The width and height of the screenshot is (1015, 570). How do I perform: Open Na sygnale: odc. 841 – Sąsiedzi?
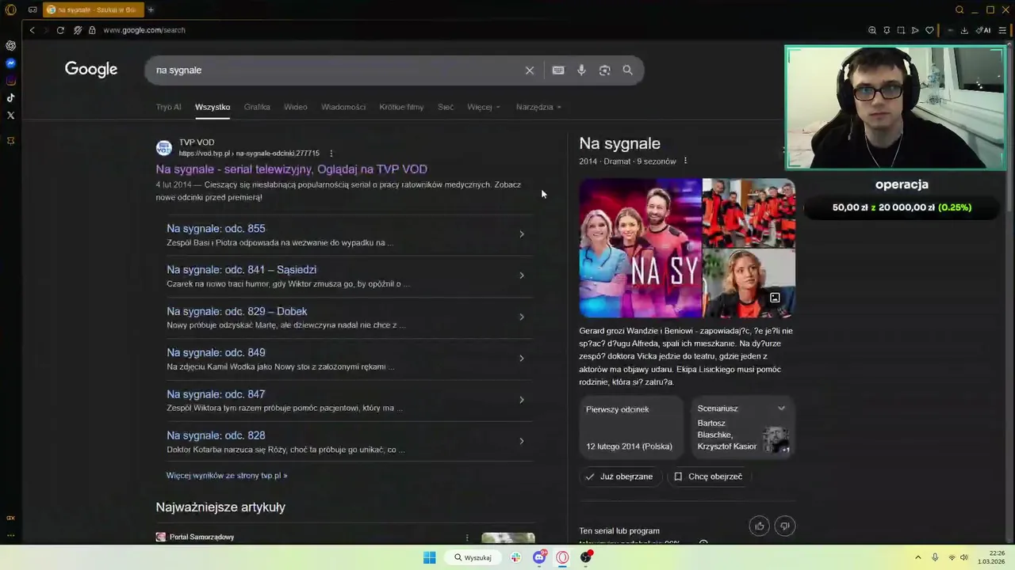point(241,270)
